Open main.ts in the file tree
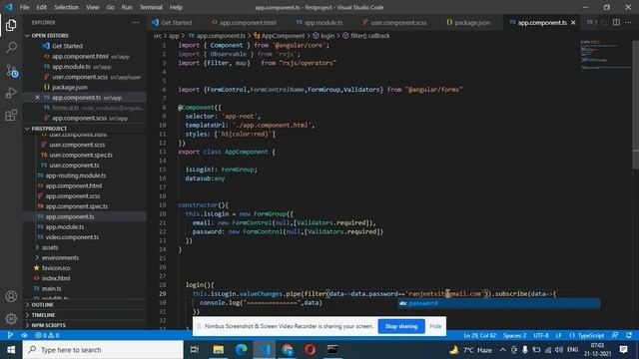 point(51,288)
